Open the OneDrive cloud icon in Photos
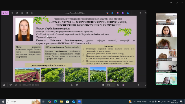 pos(128,13)
